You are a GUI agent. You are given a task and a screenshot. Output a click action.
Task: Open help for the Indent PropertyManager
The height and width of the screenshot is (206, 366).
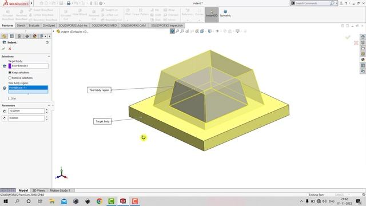pyautogui.click(x=47, y=42)
